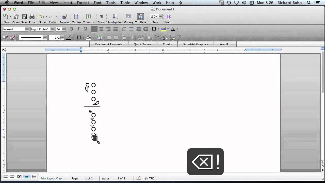Click the Open file icon

click(x=16, y=17)
